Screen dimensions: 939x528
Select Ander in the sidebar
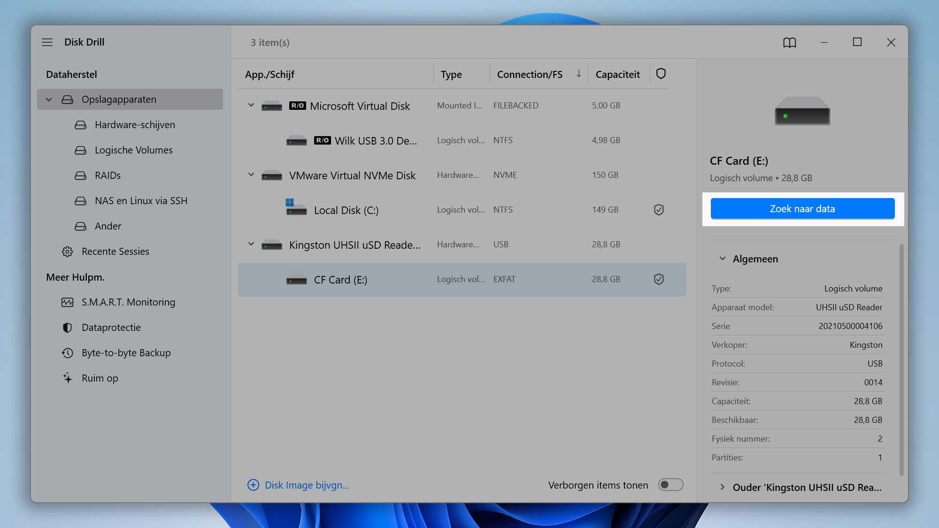pyautogui.click(x=108, y=226)
